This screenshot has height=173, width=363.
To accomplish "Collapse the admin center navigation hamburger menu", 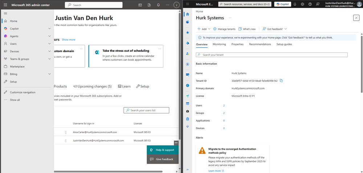I will click(5, 13).
